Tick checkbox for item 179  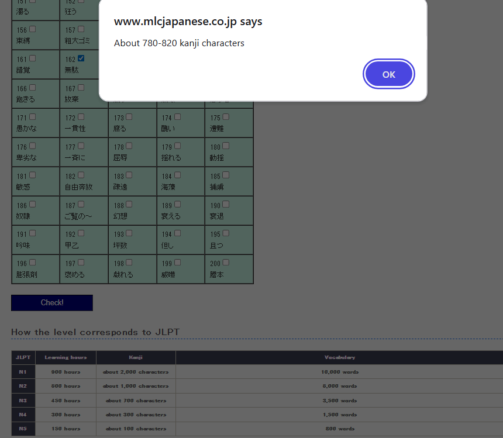coord(177,146)
